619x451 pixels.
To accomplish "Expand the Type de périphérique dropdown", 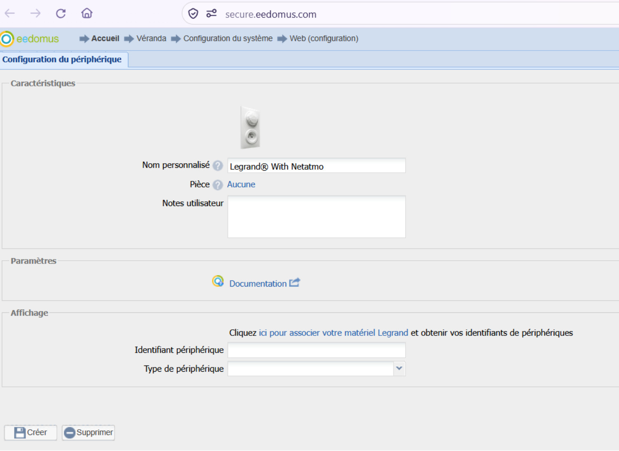I will click(399, 369).
